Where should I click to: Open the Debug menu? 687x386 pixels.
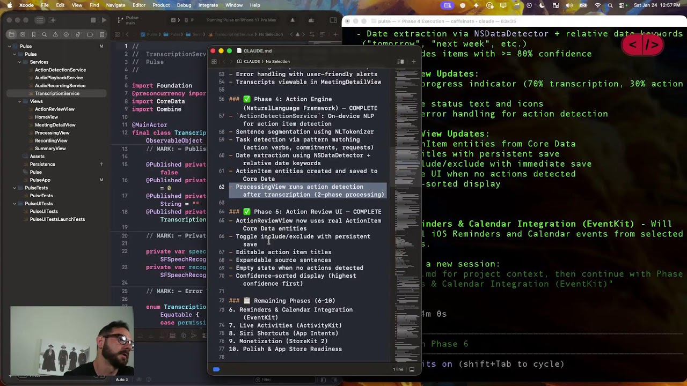click(x=184, y=5)
